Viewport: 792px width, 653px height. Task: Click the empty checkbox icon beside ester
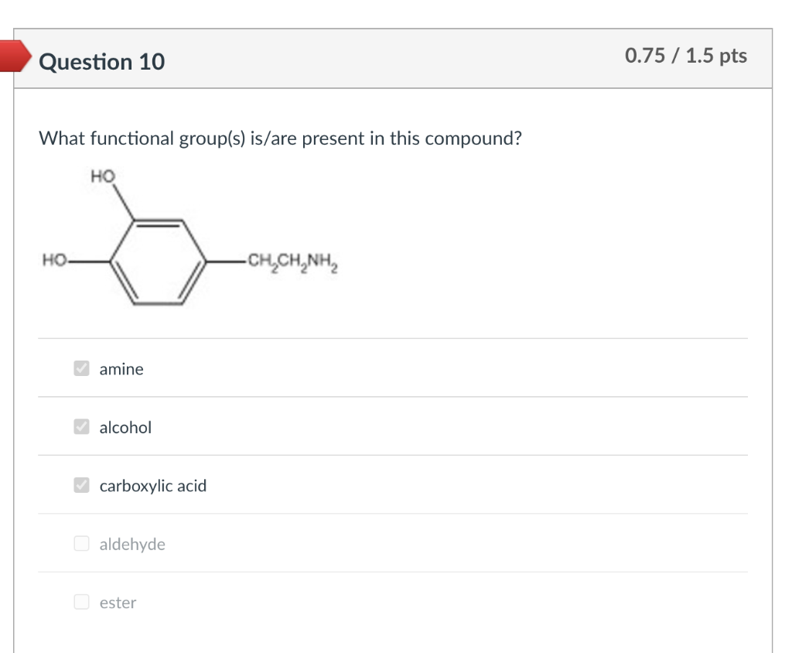pyautogui.click(x=80, y=603)
